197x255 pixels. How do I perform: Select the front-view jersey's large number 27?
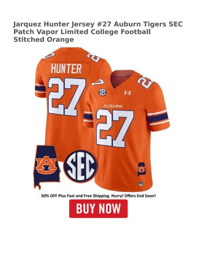(x=115, y=128)
